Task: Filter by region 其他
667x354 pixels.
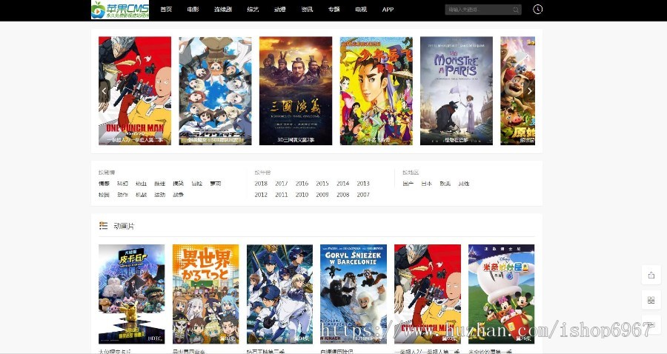Action: click(464, 184)
